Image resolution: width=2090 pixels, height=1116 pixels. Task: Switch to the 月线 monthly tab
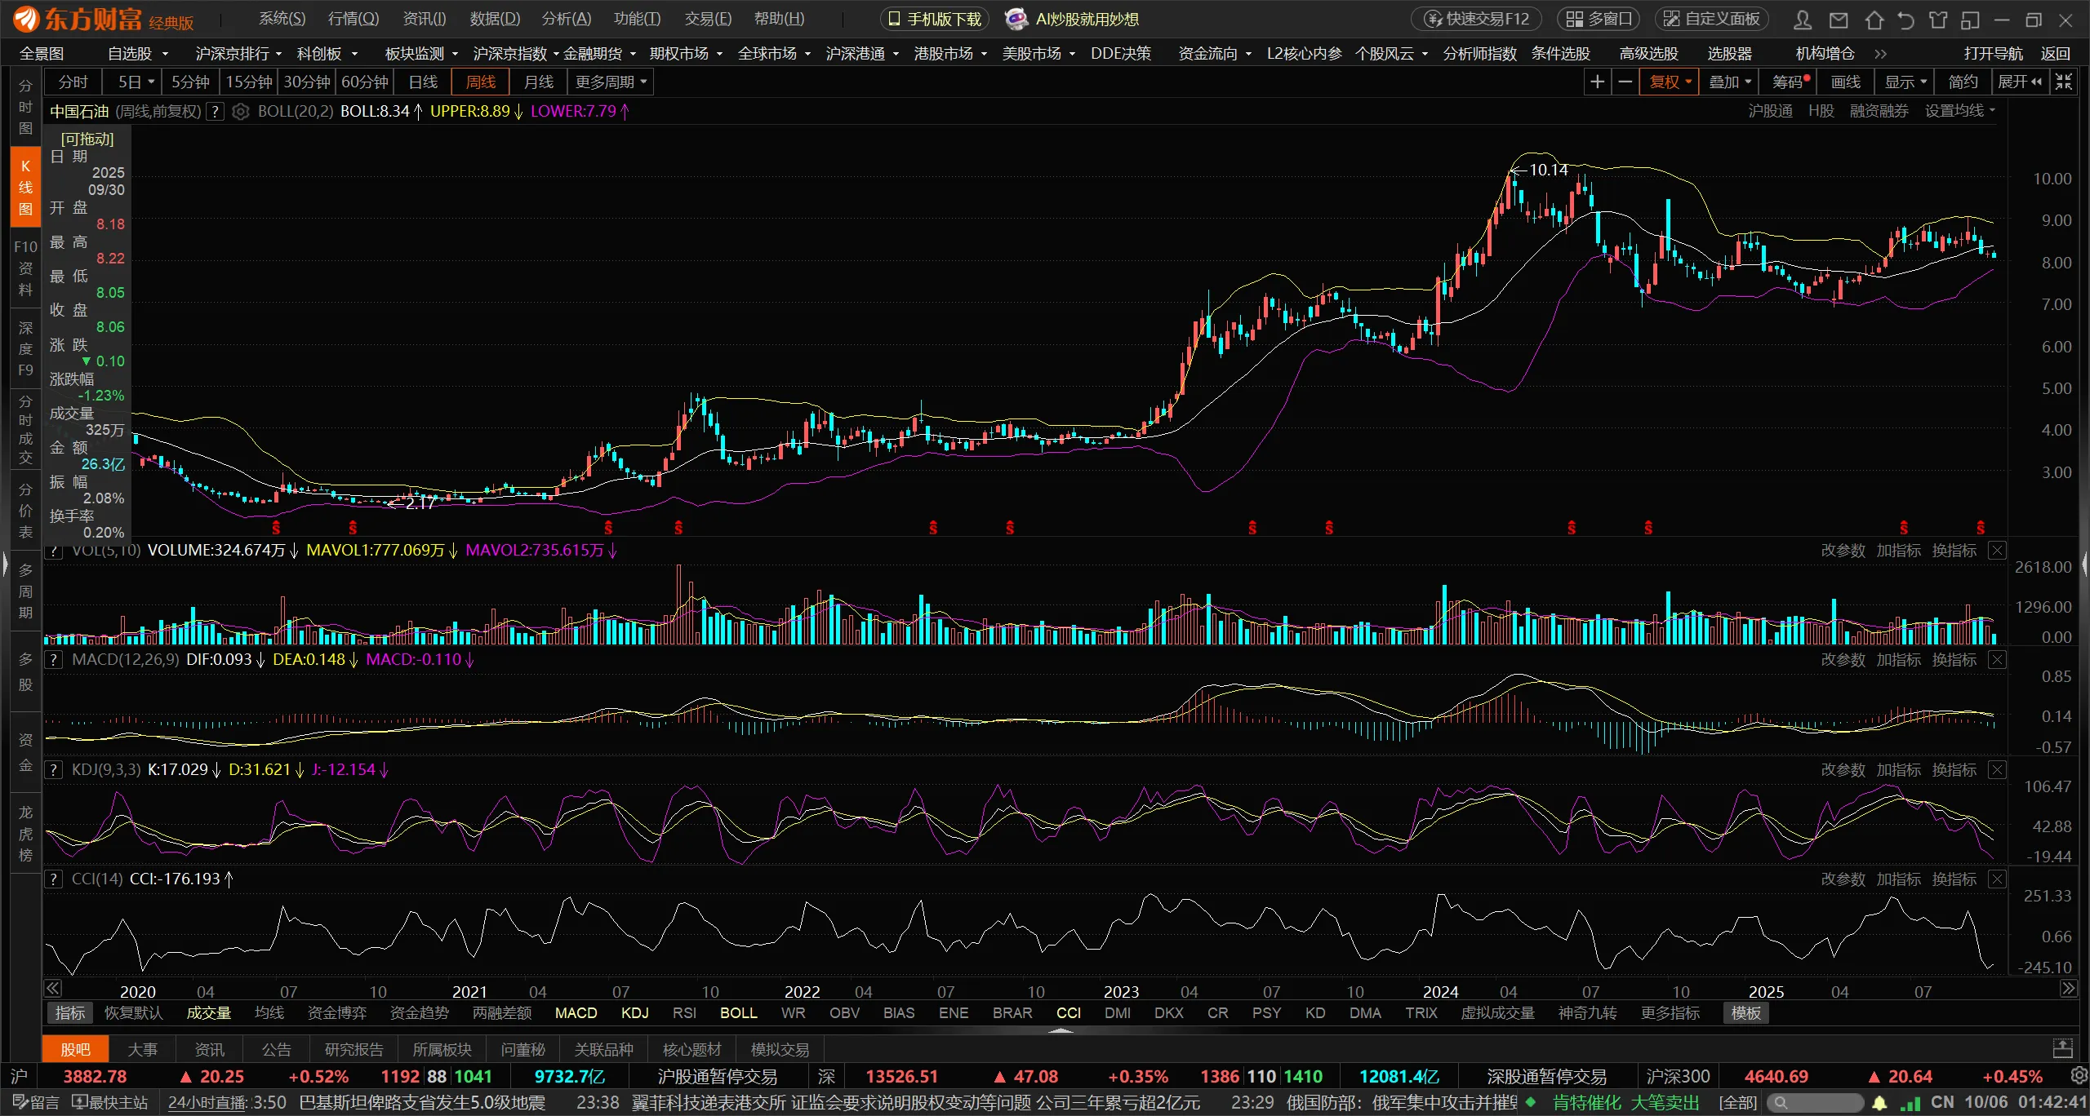538,82
